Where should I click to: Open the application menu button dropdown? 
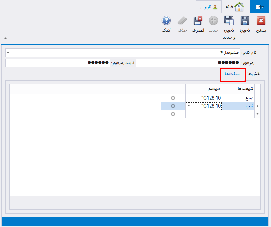pyautogui.click(x=260, y=7)
